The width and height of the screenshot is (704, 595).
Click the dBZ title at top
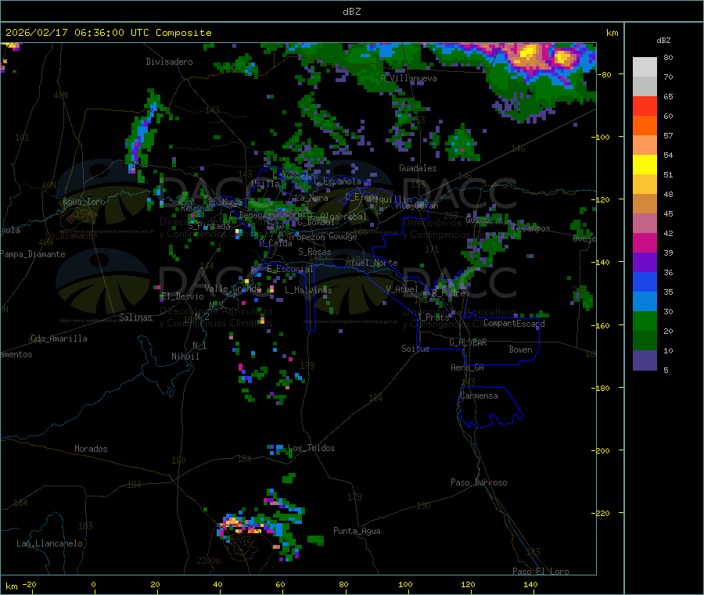[x=351, y=12]
